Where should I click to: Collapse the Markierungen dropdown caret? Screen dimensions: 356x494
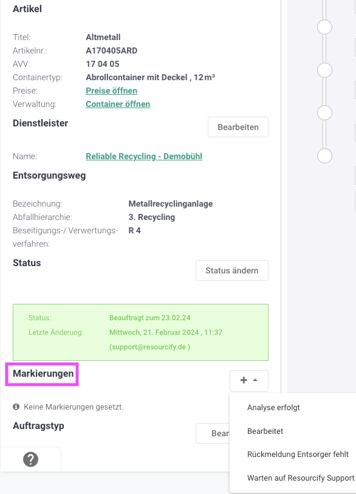pos(255,380)
